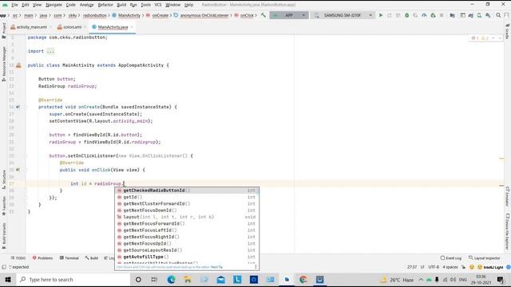
Task: Open the SAMSUNG SM-J210F device dropdown
Action: 343,15
